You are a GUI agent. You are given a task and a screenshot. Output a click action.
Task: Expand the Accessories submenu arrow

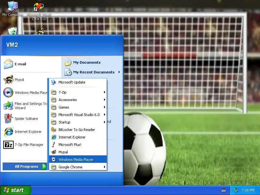point(104,100)
